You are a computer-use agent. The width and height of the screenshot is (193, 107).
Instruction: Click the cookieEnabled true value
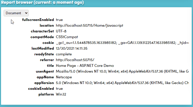(59, 89)
